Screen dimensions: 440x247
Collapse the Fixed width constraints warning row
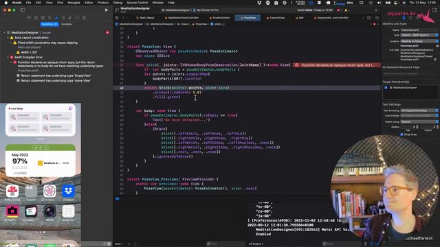point(11,43)
